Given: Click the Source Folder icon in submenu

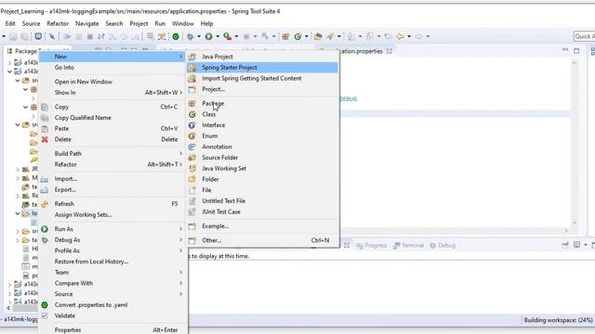Looking at the screenshot, I should pyautogui.click(x=192, y=157).
